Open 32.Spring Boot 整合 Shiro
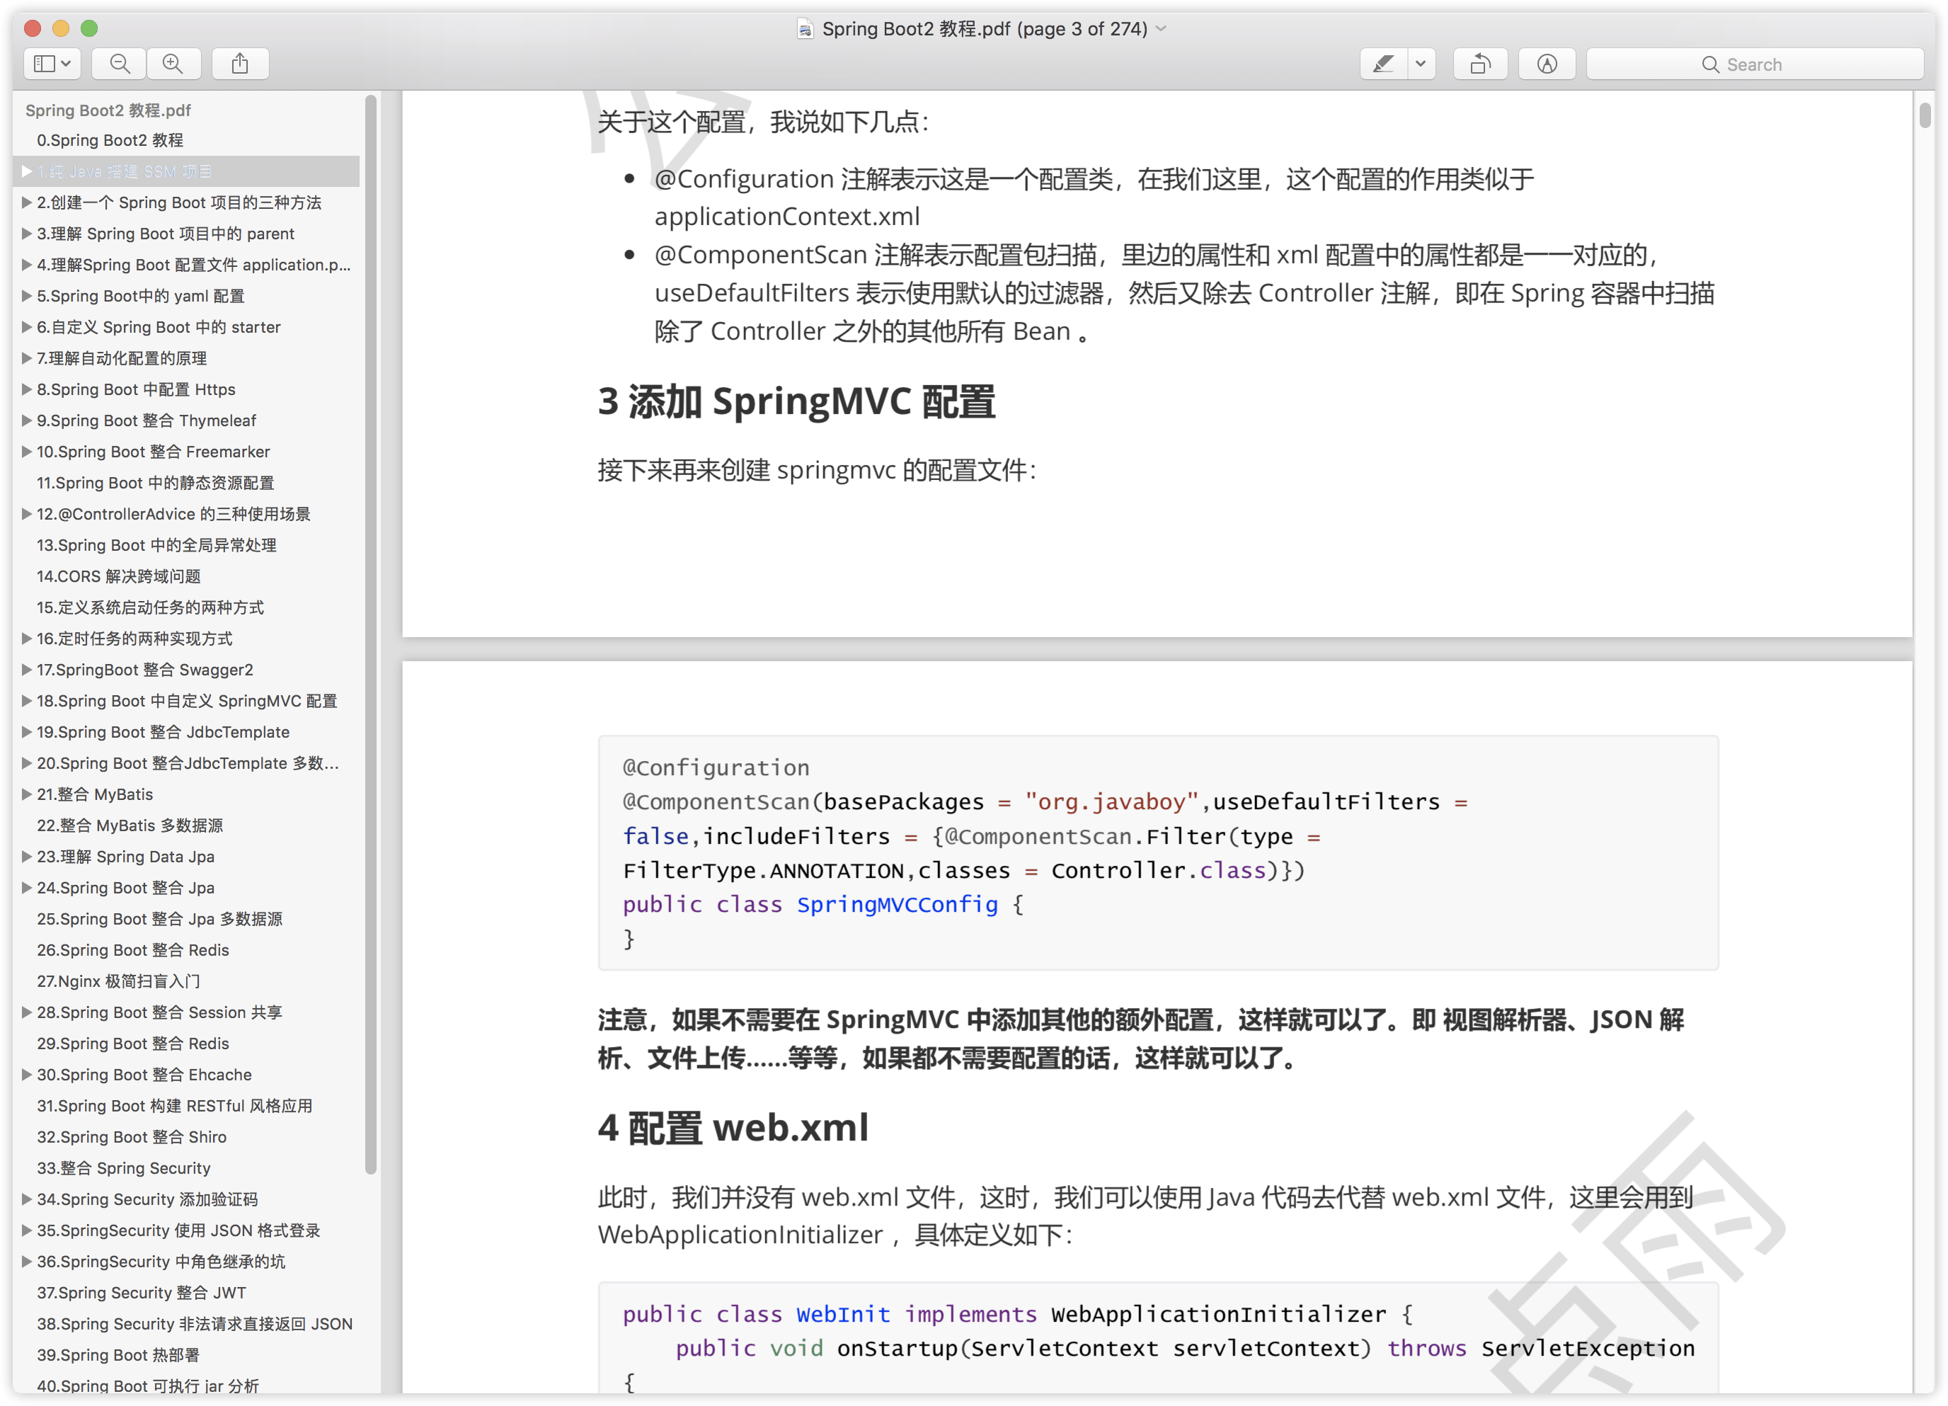The height and width of the screenshot is (1406, 1948). pos(132,1137)
